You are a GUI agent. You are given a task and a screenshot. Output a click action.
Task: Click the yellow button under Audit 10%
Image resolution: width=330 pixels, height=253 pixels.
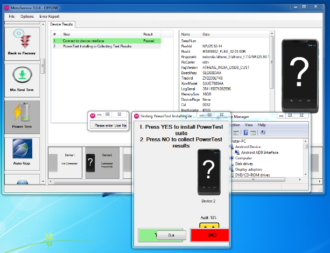209,226
